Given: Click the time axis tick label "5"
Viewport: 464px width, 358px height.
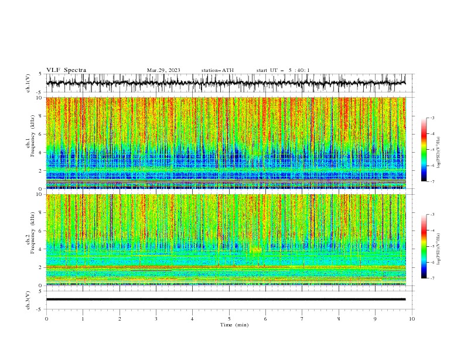Looking at the screenshot, I should (229, 319).
